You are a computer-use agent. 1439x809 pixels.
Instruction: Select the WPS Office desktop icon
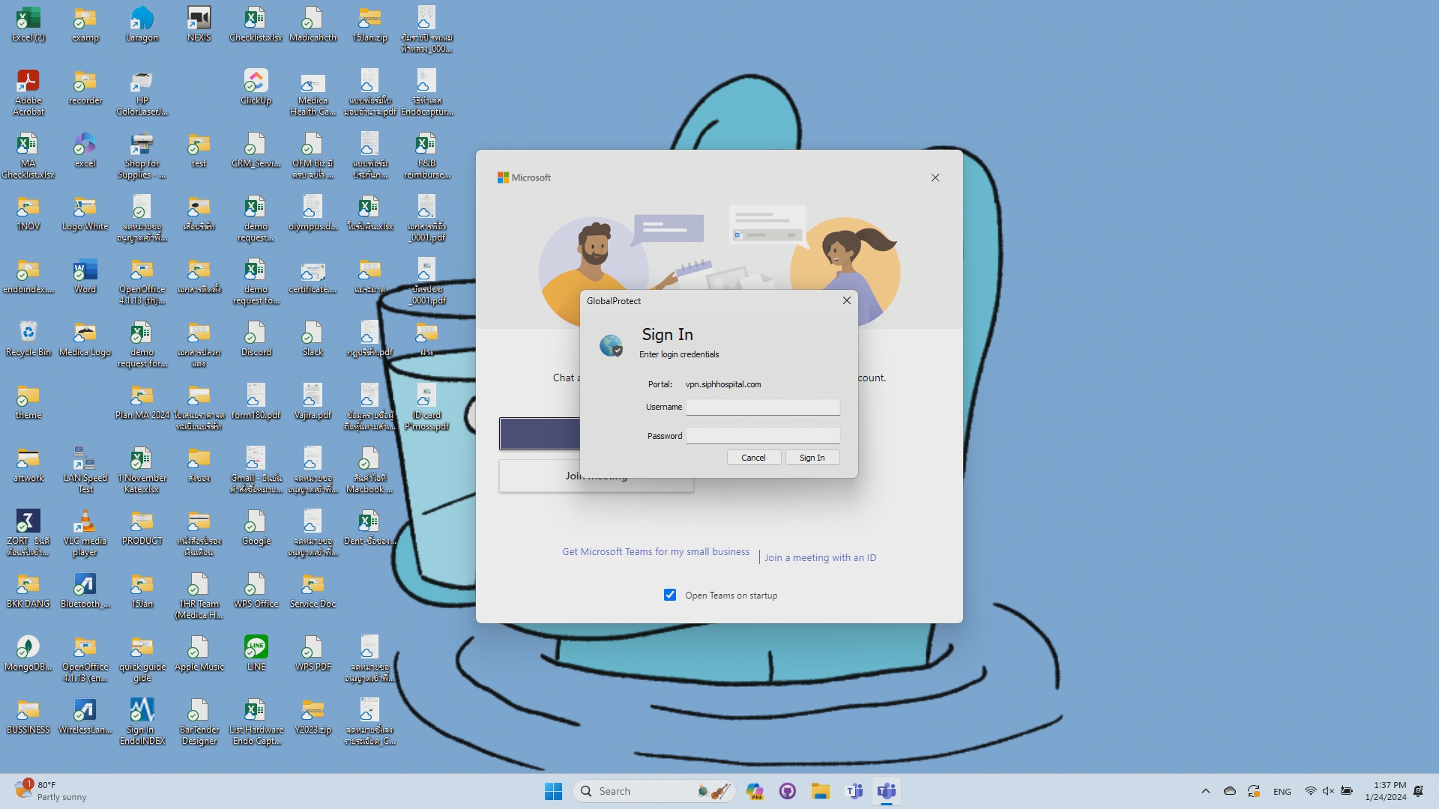click(x=256, y=591)
